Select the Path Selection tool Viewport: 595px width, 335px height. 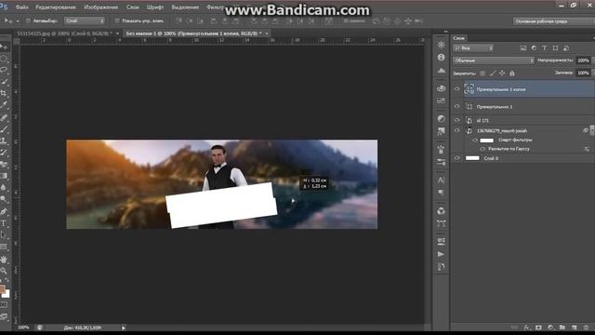coord(4,234)
